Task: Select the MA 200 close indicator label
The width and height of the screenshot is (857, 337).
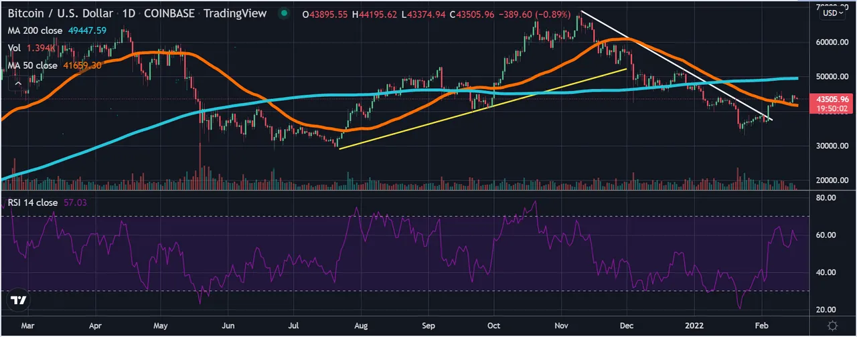Action: pyautogui.click(x=34, y=31)
